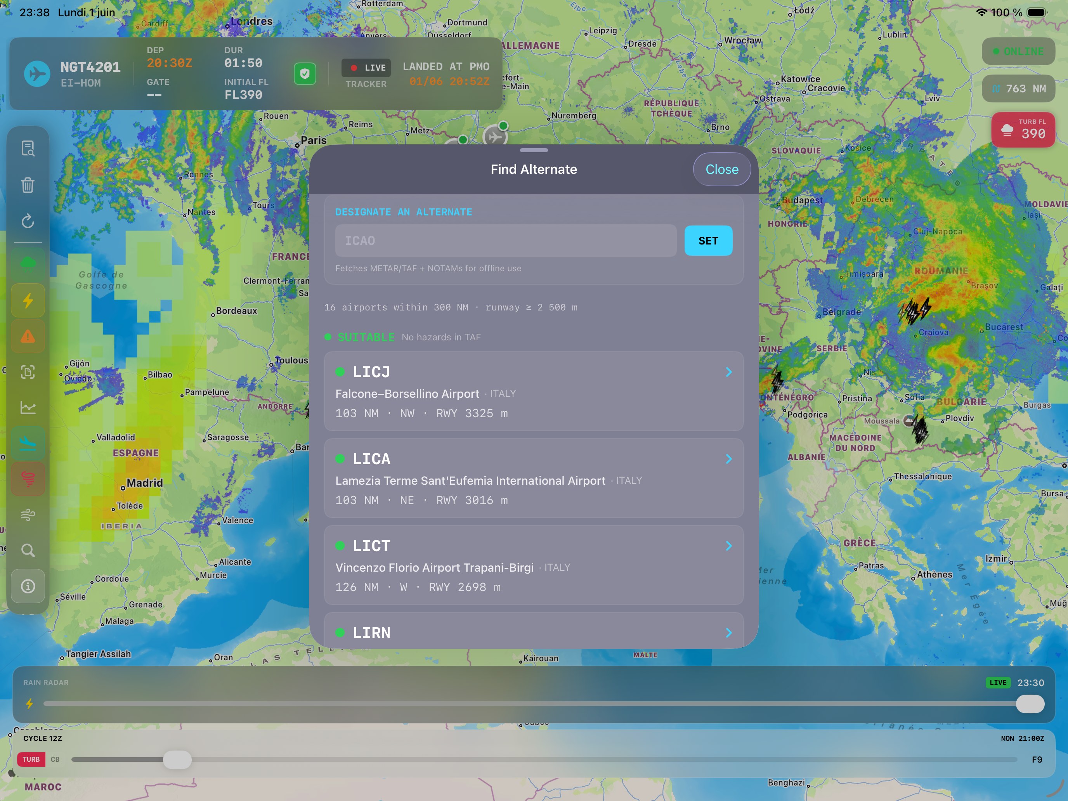The width and height of the screenshot is (1068, 801).
Task: Expand the LIRN row chevron
Action: pyautogui.click(x=728, y=633)
